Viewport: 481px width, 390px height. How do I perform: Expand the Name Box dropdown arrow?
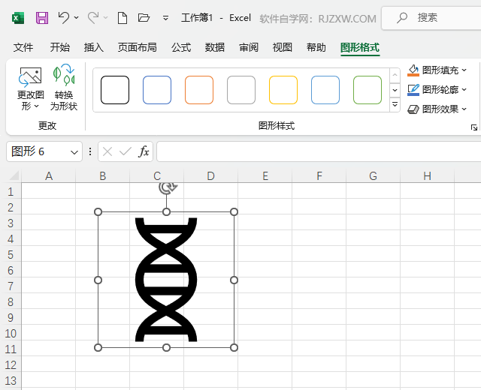74,151
